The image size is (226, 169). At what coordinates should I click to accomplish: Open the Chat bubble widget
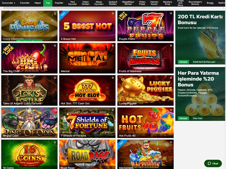[x=213, y=163]
